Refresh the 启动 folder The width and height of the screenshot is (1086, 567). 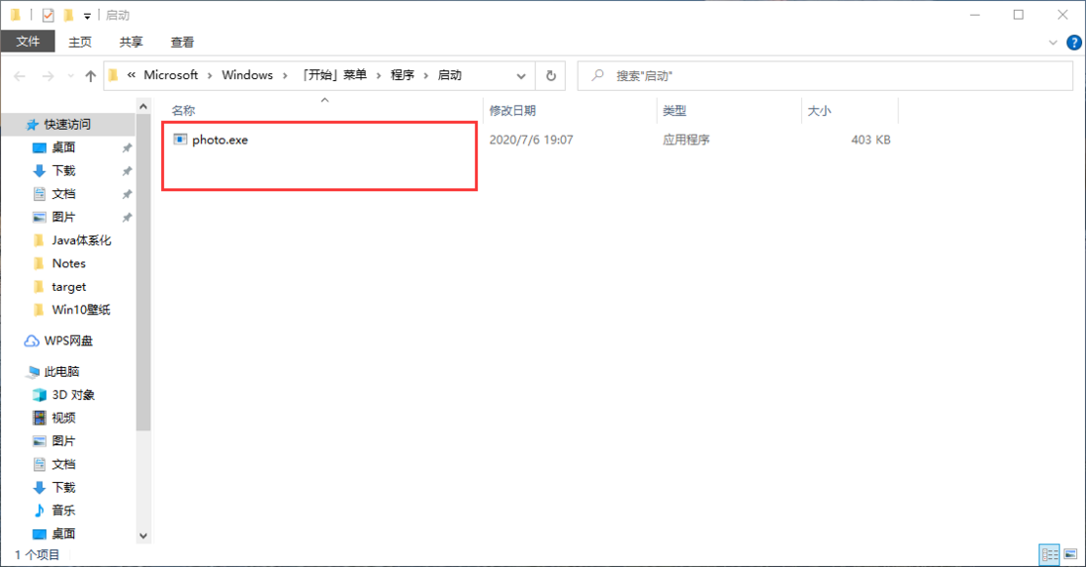coord(551,75)
